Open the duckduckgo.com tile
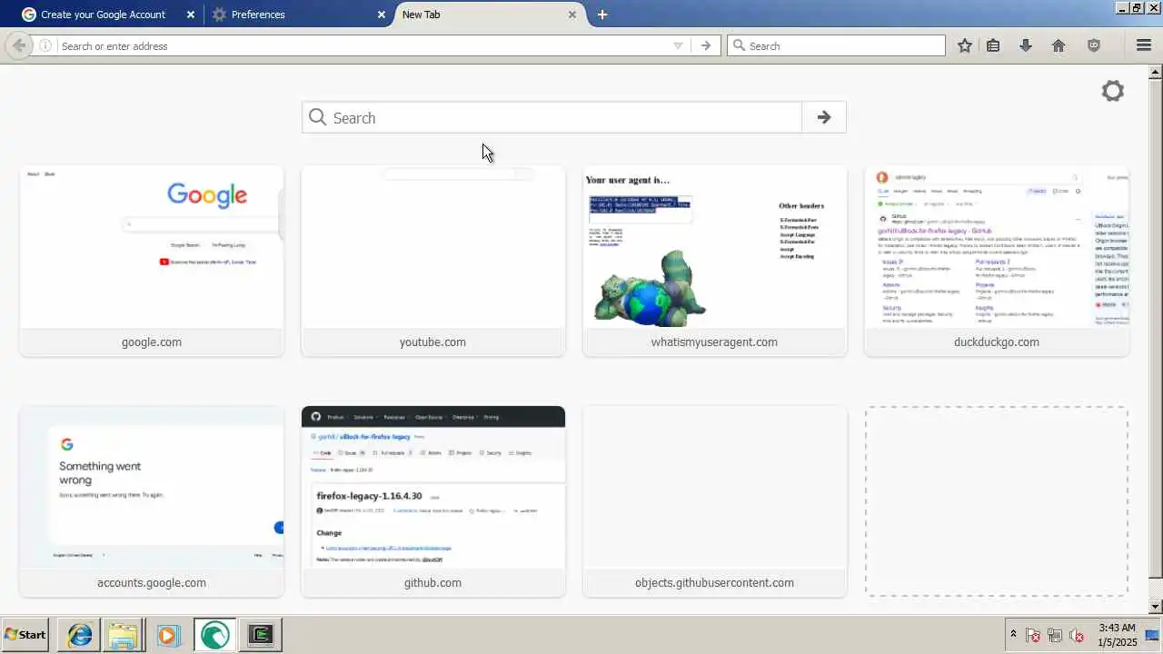1163x654 pixels. [x=997, y=261]
